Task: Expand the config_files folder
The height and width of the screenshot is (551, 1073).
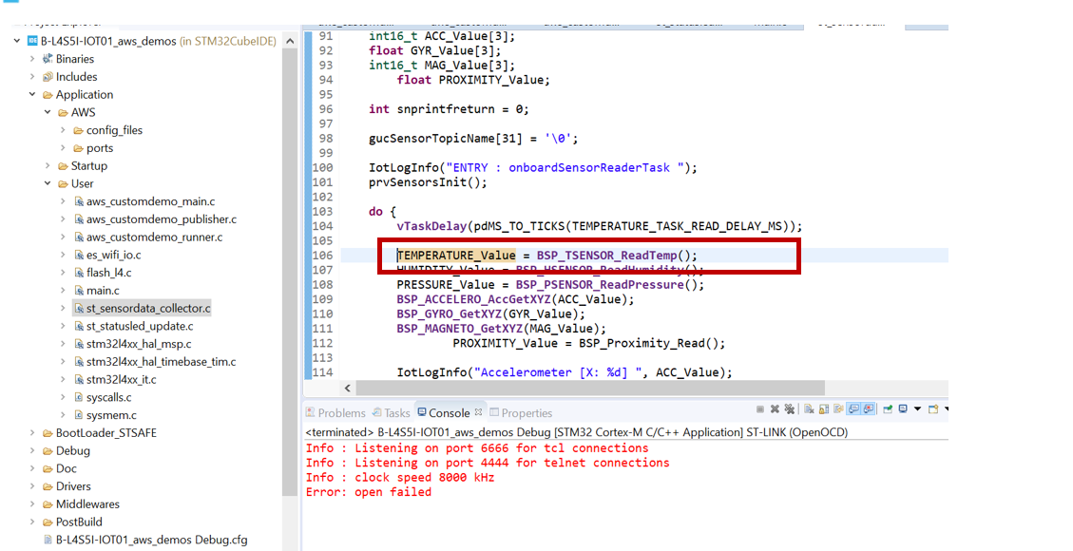Action: click(x=63, y=130)
